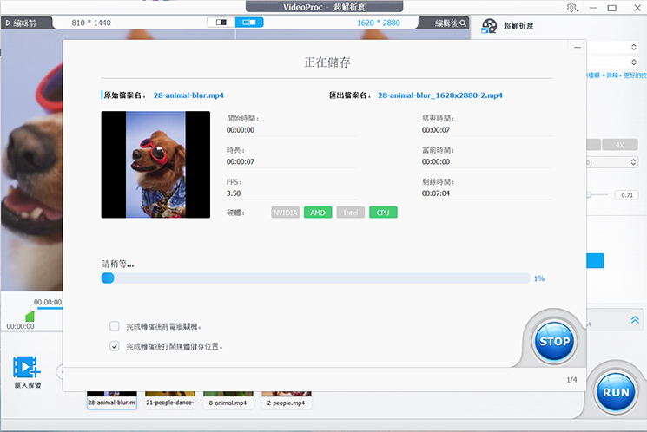Viewport: 647px width, 432px height.
Task: Select the after-edit preview tab
Action: (x=445, y=23)
